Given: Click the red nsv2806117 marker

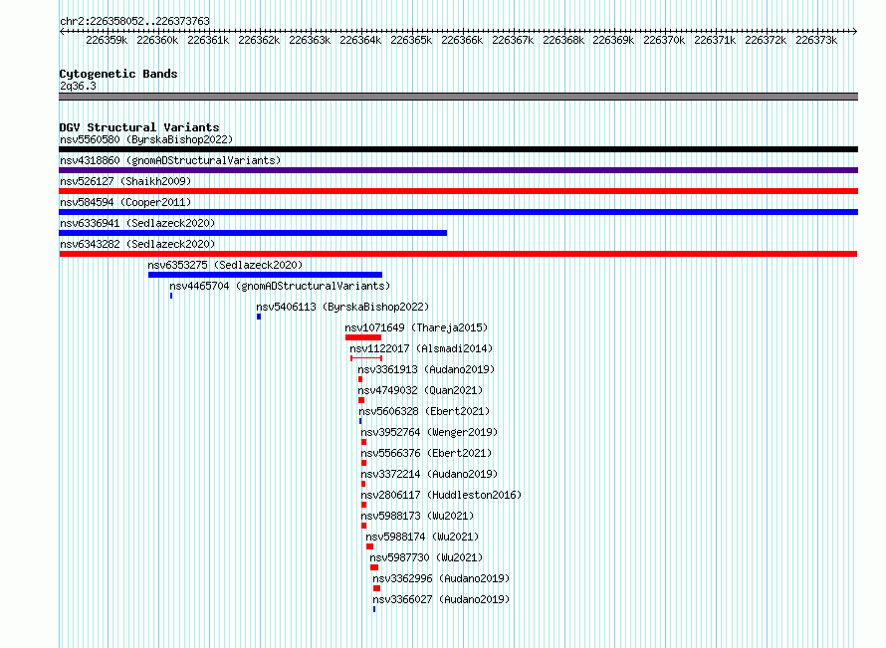Looking at the screenshot, I should coord(364,505).
